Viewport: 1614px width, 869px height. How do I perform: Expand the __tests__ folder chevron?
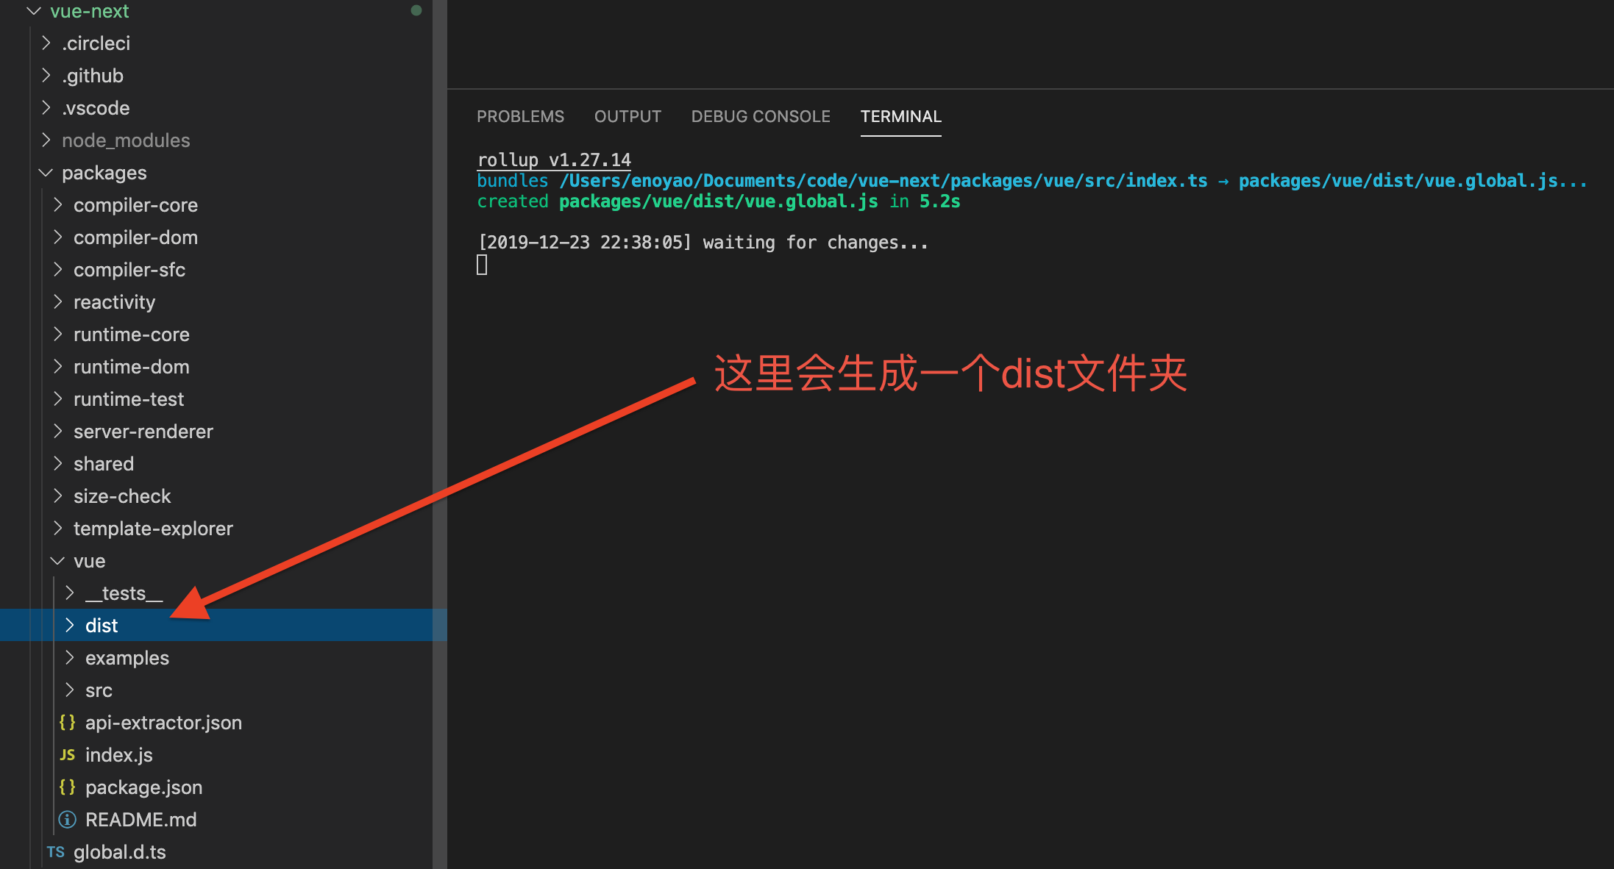(x=69, y=593)
